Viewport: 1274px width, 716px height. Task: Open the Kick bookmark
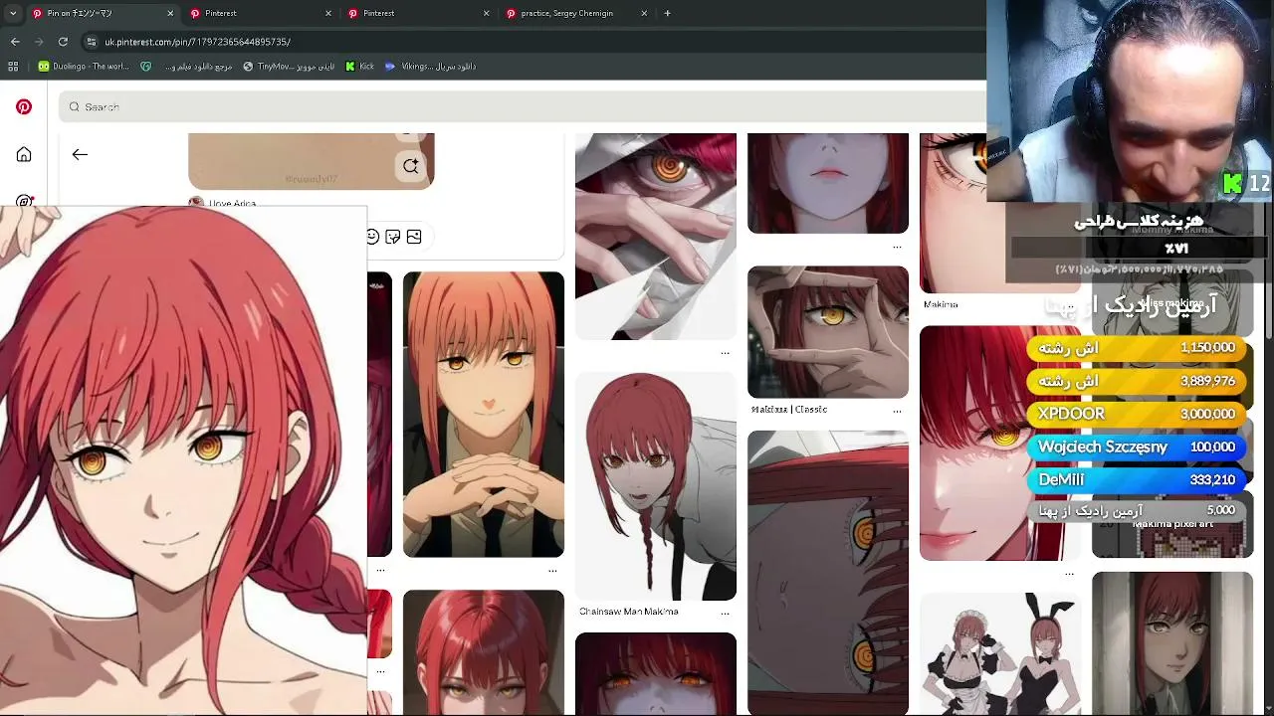click(360, 67)
